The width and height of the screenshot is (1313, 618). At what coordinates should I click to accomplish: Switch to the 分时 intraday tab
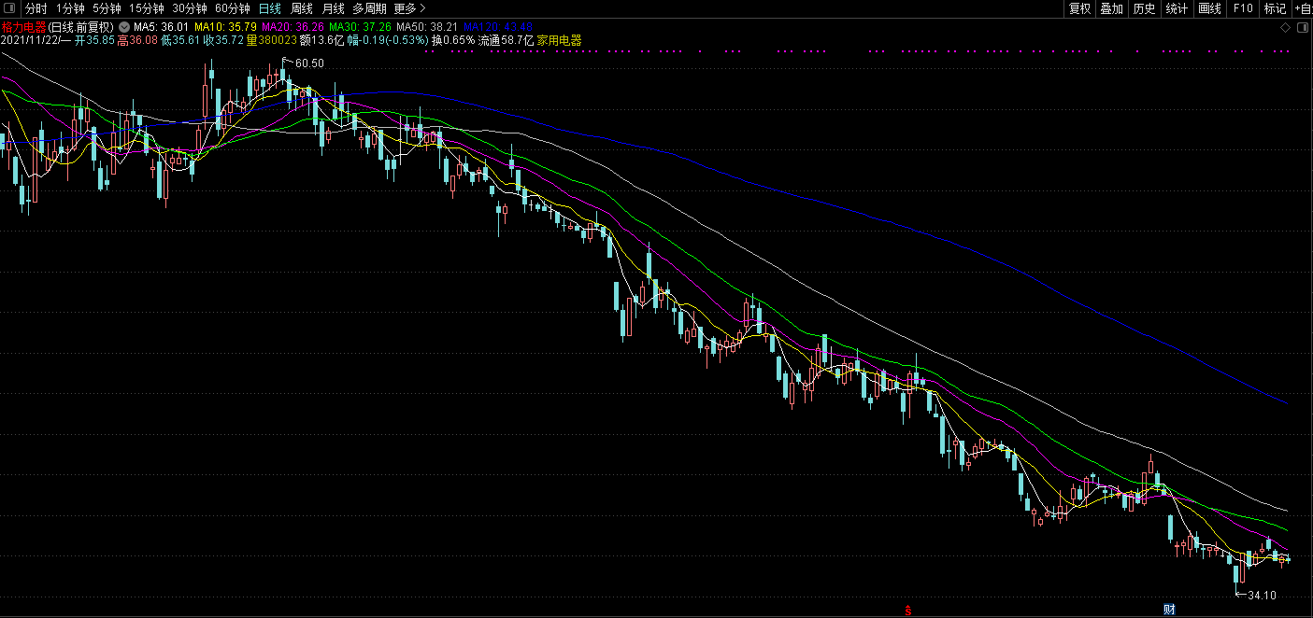36,8
